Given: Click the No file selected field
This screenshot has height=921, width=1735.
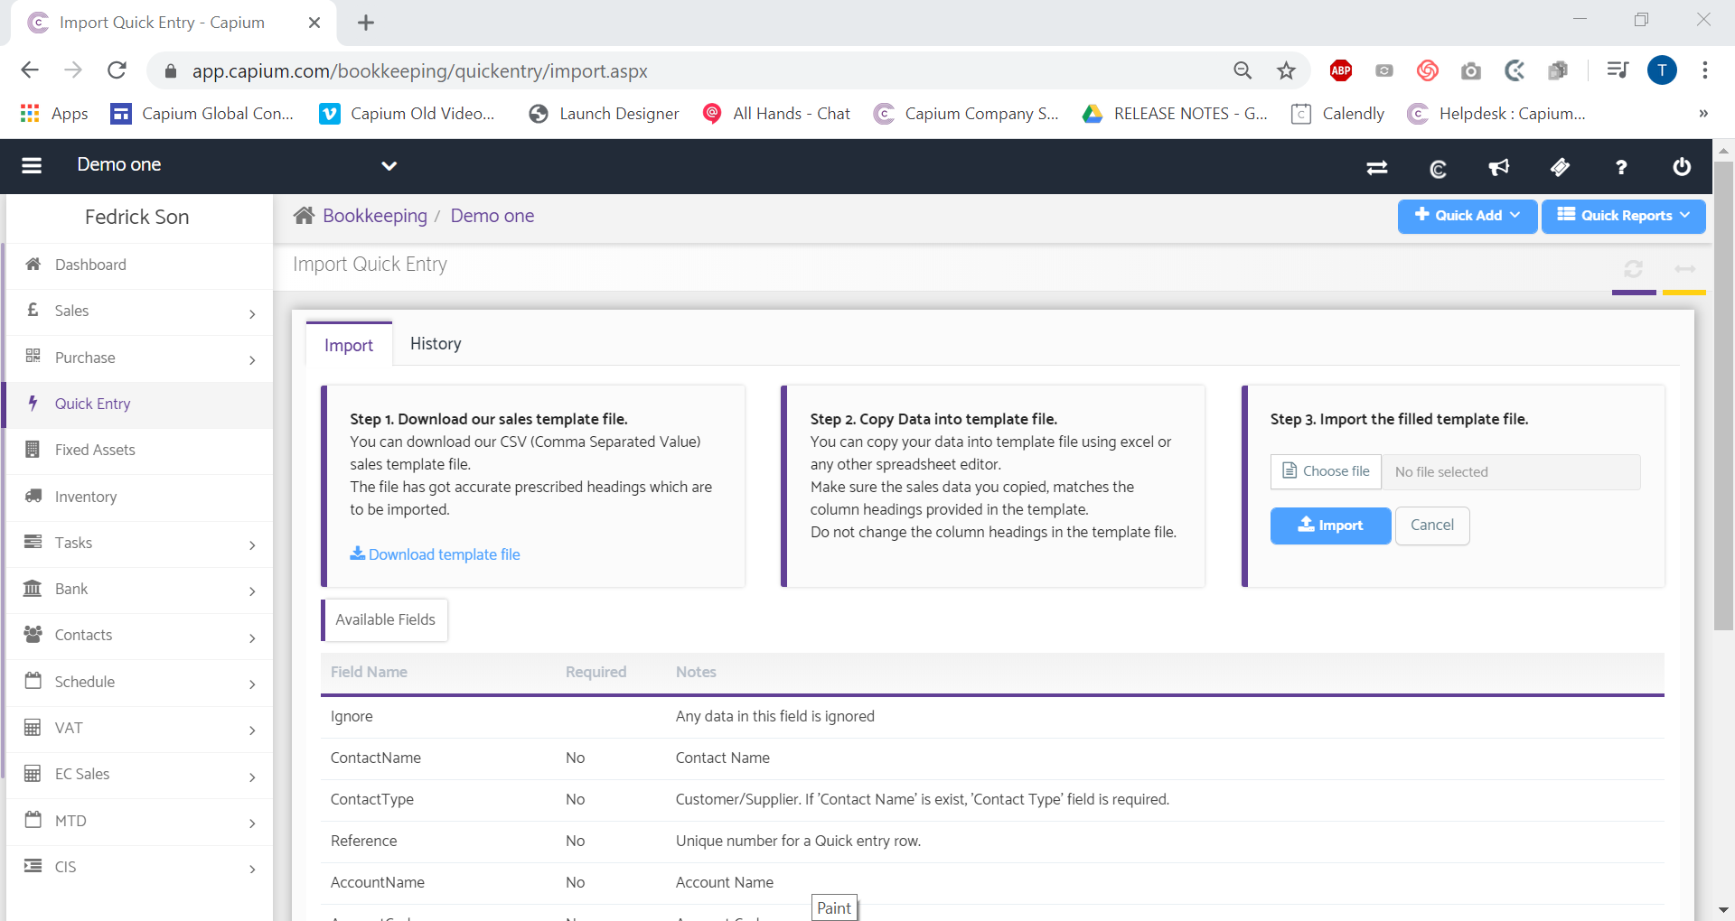Looking at the screenshot, I should [1511, 472].
